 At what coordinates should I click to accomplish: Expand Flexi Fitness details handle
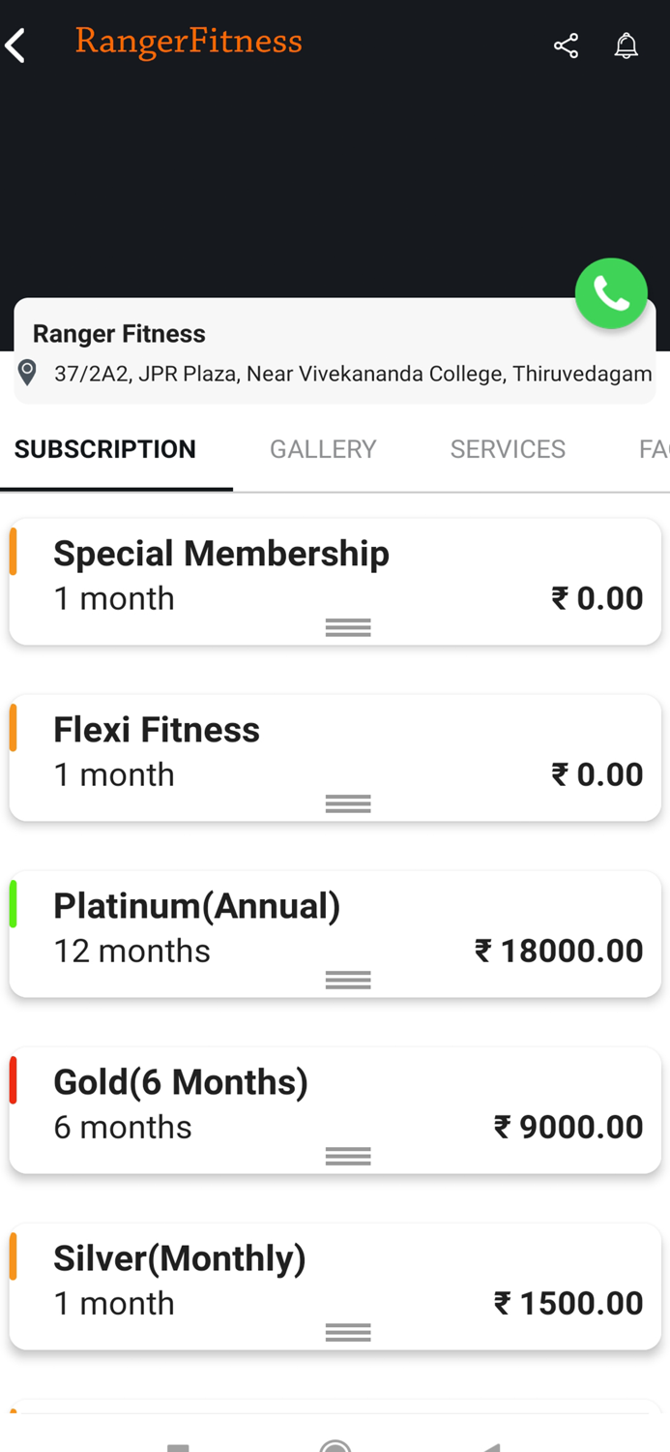(348, 803)
